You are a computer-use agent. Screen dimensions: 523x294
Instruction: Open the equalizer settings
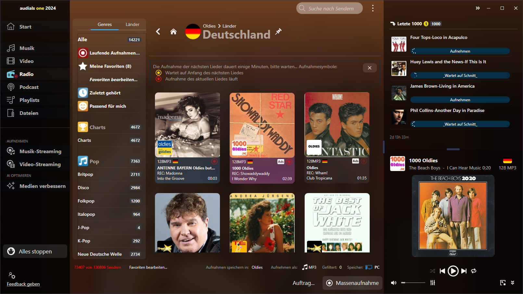click(433, 283)
